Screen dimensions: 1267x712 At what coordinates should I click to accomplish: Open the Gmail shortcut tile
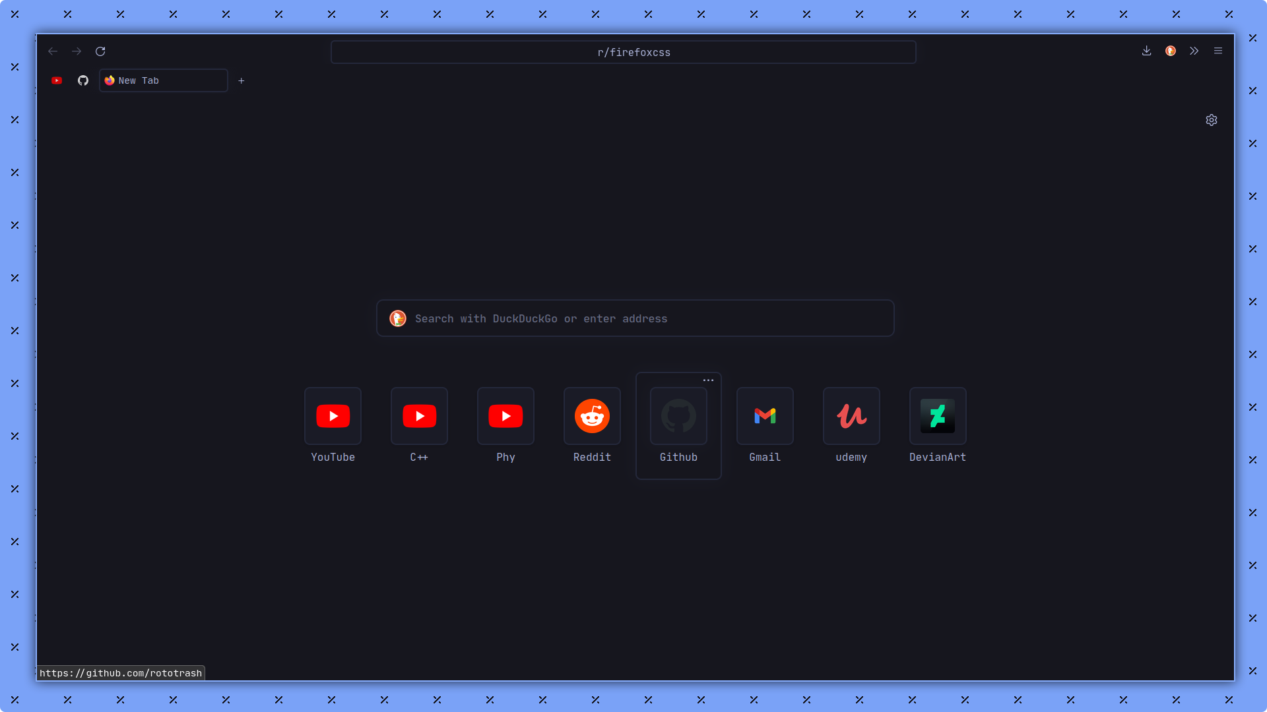point(765,416)
